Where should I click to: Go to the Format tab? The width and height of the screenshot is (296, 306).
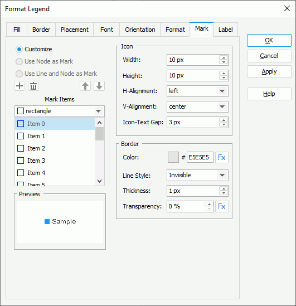[x=175, y=30]
